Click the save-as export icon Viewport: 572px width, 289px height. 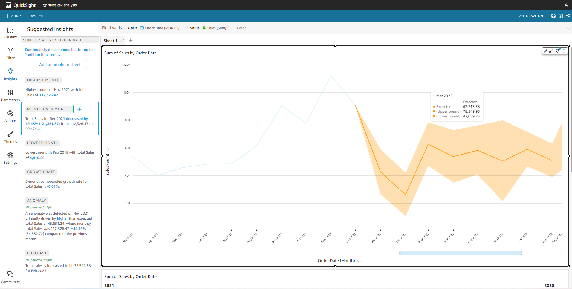pyautogui.click(x=561, y=16)
